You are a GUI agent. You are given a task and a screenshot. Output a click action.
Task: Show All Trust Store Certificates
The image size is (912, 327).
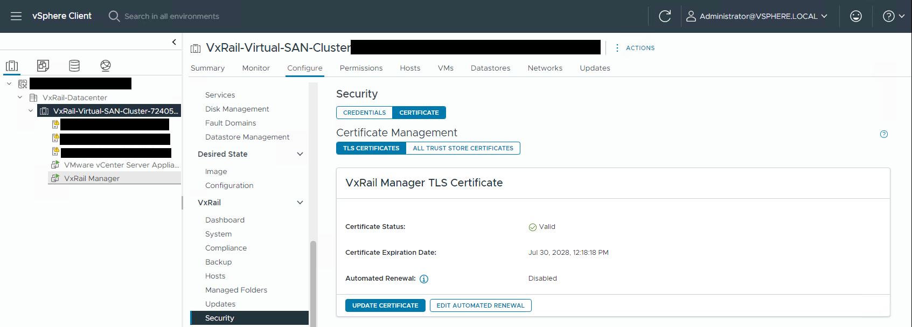coord(463,148)
